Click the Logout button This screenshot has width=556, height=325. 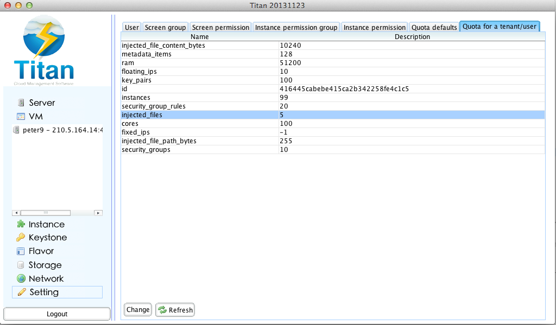56,314
